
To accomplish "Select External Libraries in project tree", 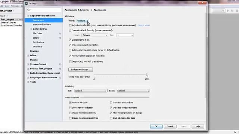I will coord(9,22).
